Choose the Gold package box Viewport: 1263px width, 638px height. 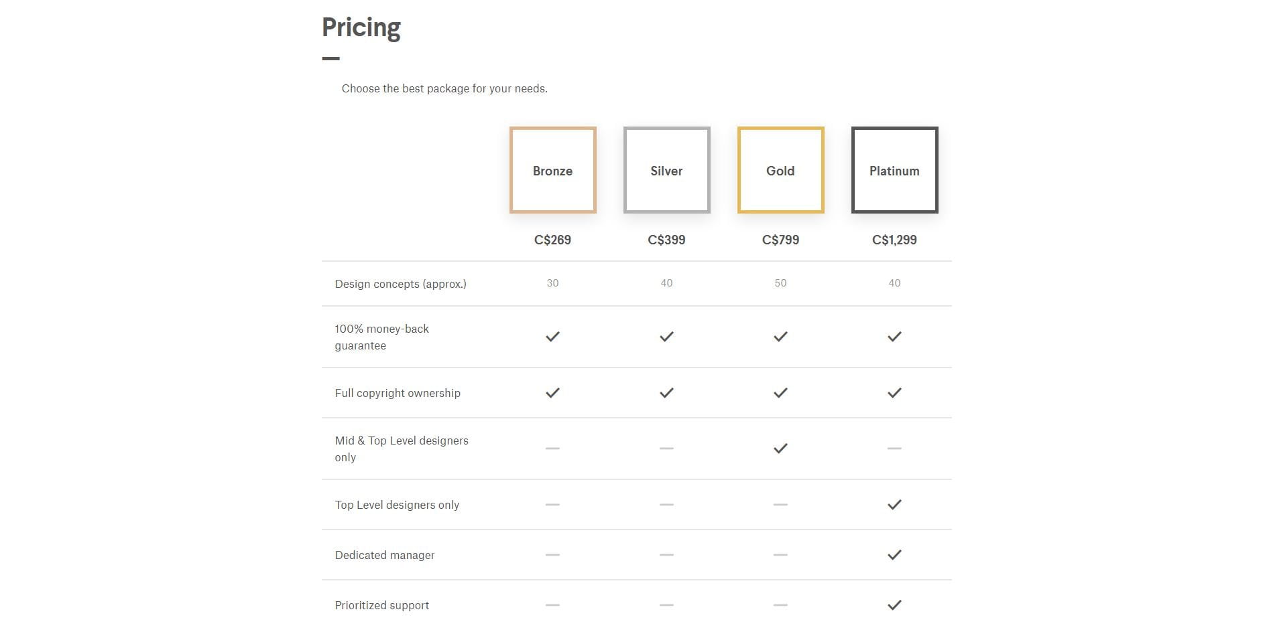pyautogui.click(x=780, y=170)
